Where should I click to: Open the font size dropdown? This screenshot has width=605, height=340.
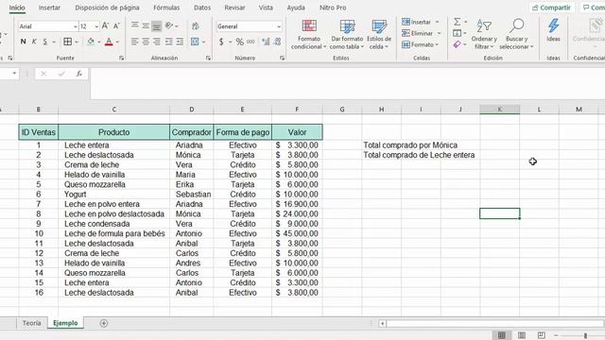[96, 26]
